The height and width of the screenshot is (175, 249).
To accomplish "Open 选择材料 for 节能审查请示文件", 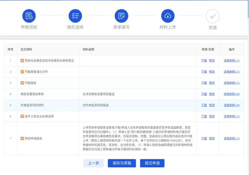I will click(x=231, y=72).
